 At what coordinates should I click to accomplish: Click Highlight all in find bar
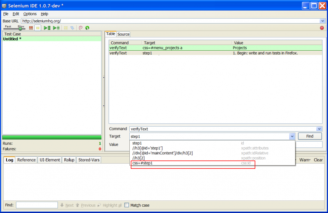pyautogui.click(x=110, y=205)
